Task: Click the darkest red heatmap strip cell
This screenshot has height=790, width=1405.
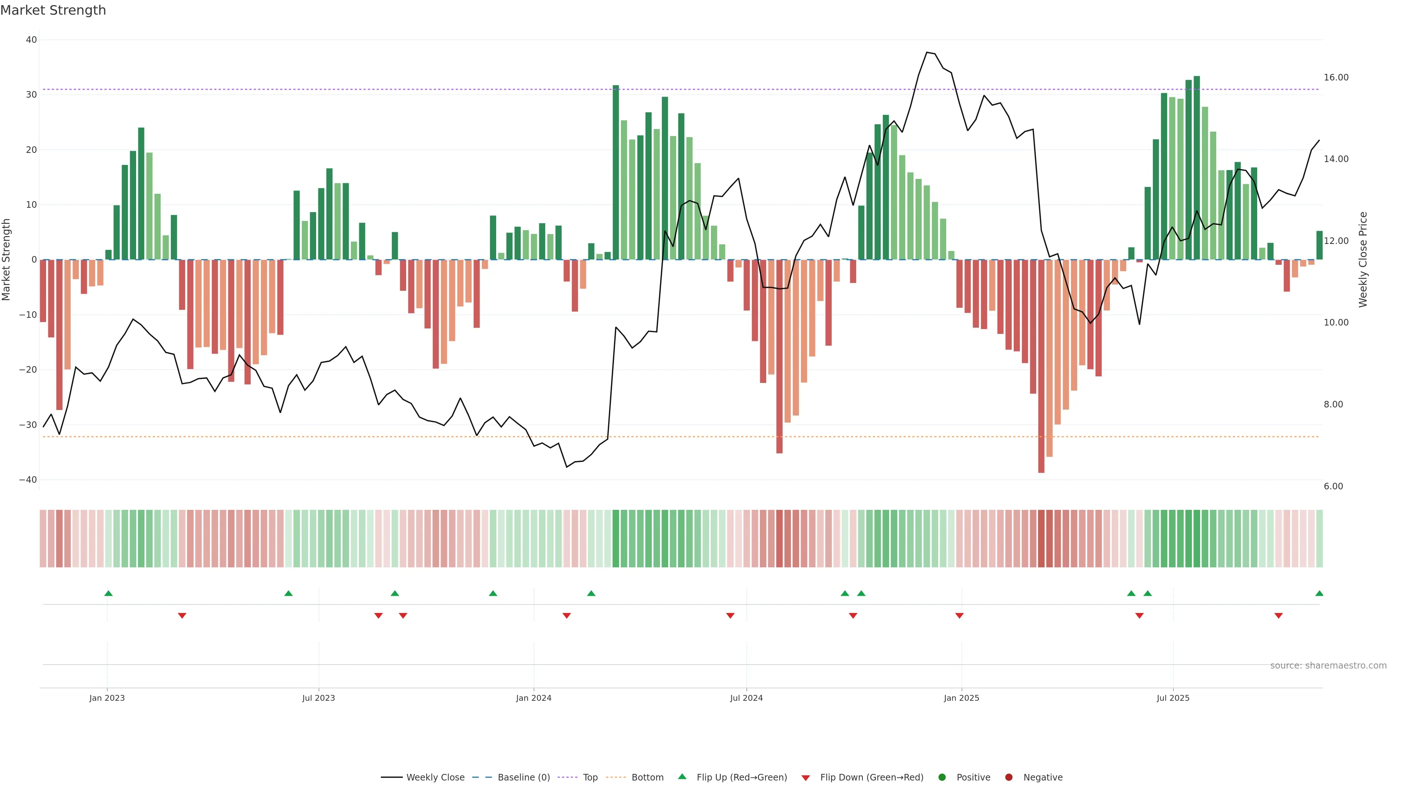Action: coord(1041,538)
